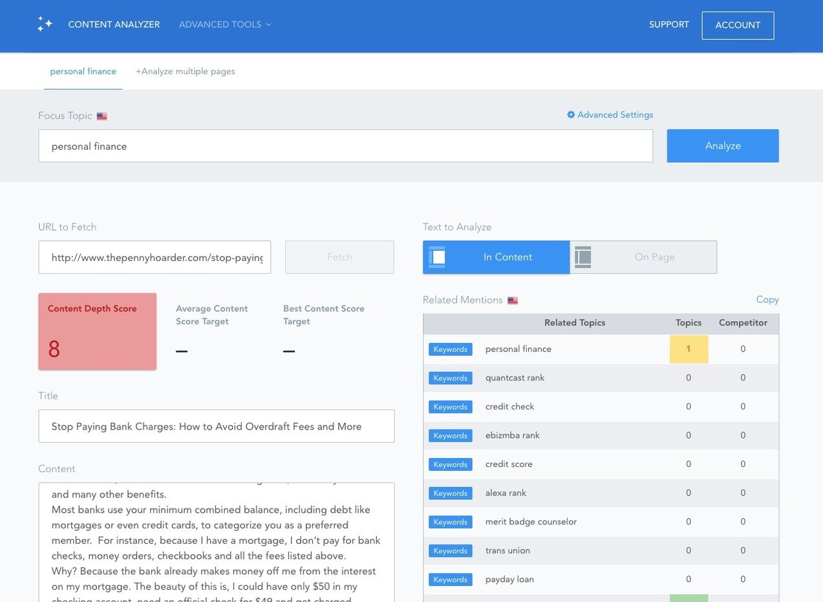823x602 pixels.
Task: Click the Keywords tag for quantcast rank
Action: [x=451, y=378]
